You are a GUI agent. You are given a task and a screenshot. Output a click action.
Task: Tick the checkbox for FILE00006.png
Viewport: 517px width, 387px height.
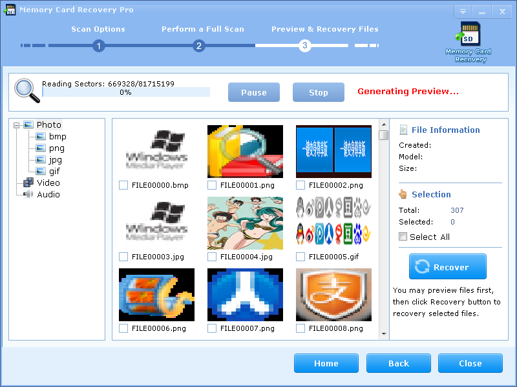tap(123, 328)
